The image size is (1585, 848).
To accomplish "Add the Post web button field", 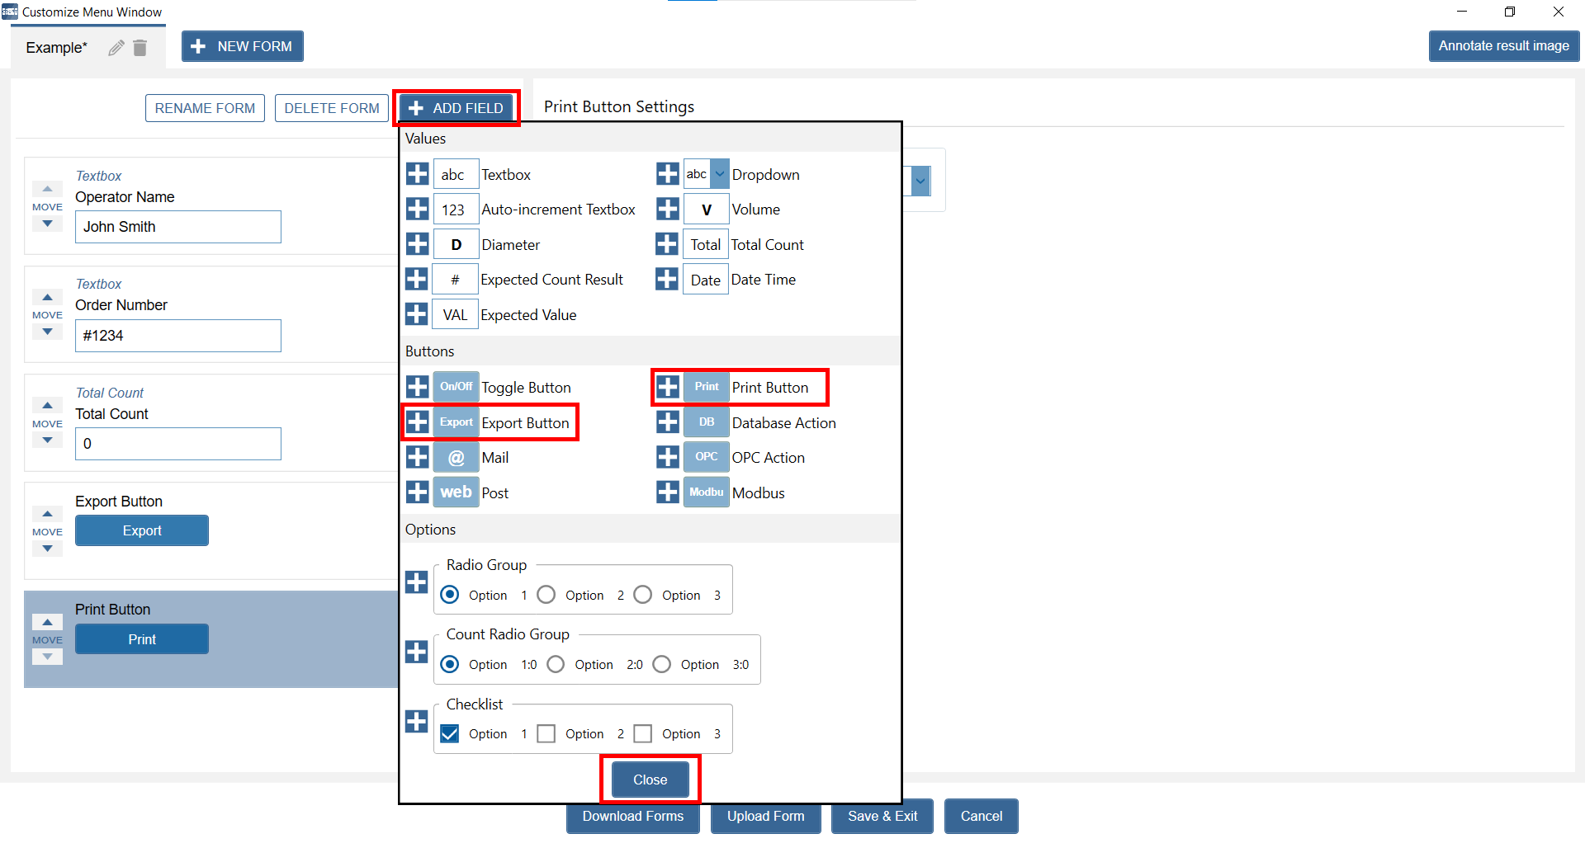I will [418, 492].
